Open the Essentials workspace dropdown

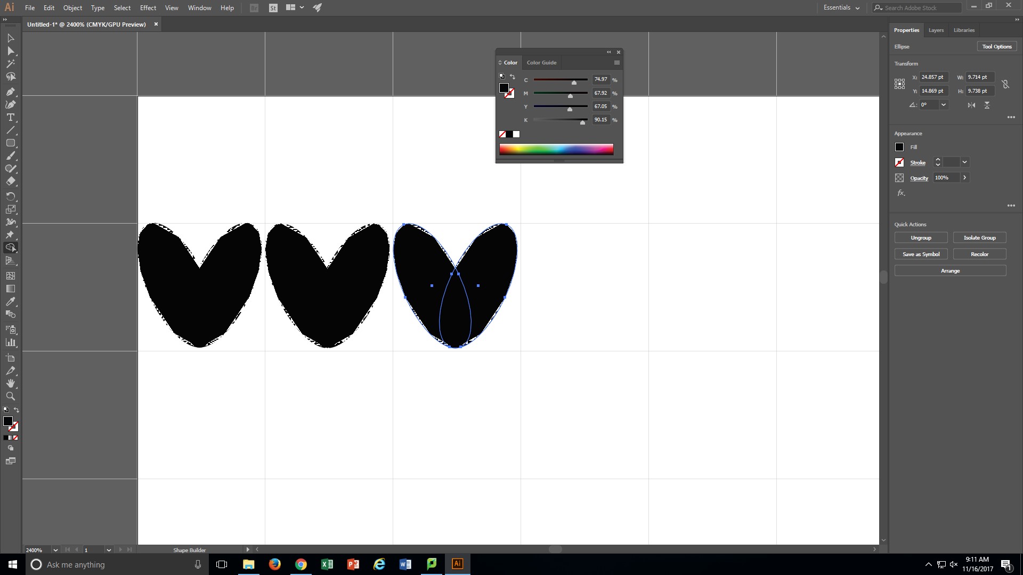click(x=841, y=7)
